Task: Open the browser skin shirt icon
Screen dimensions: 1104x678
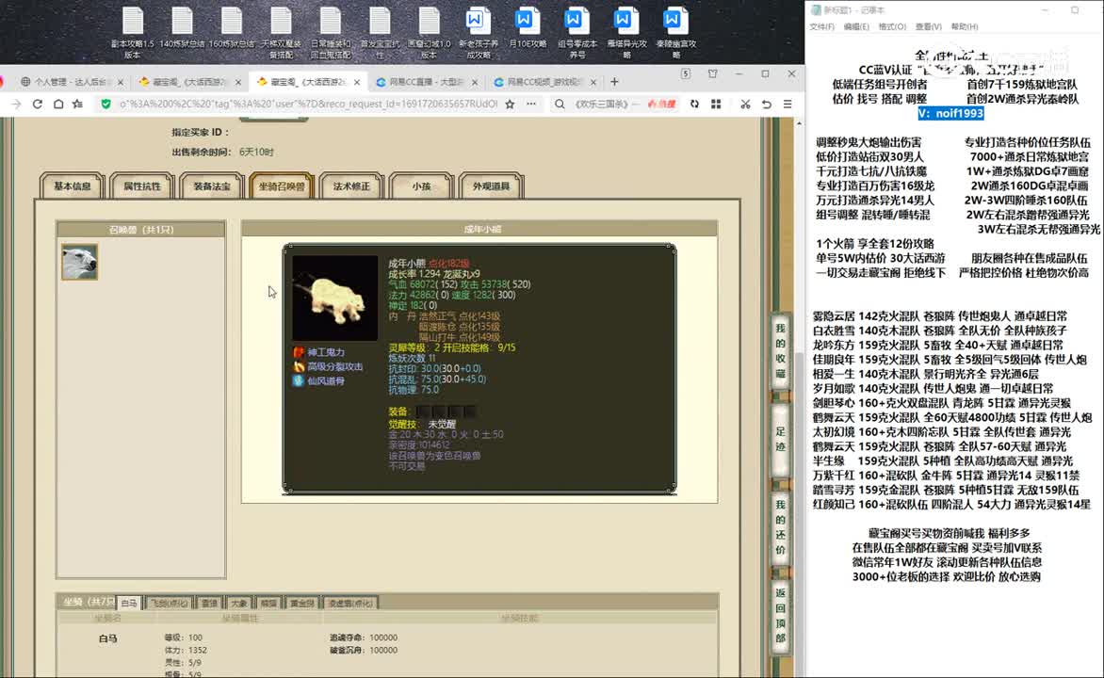Action: pyautogui.click(x=712, y=74)
